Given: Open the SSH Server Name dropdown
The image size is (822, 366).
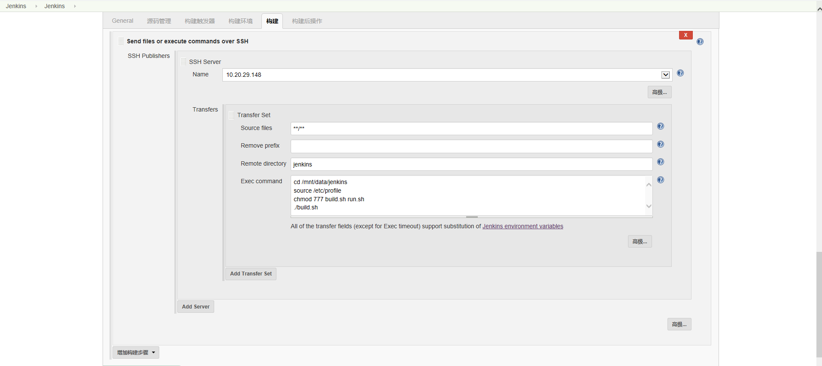Looking at the screenshot, I should 665,75.
